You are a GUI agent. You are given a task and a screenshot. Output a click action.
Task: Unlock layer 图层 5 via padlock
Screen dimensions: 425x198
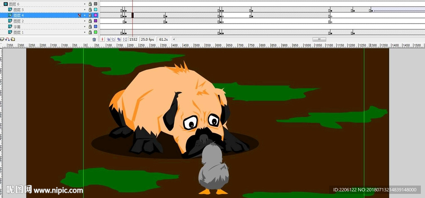pos(90,10)
